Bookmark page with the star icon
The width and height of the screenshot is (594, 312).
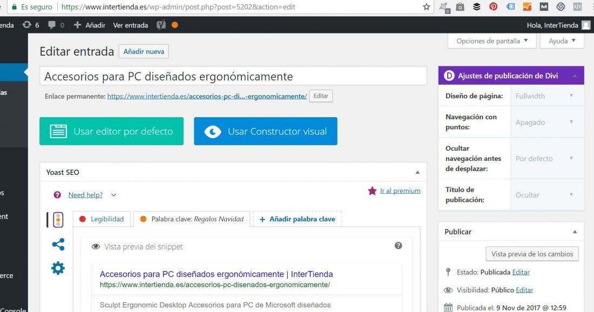pos(426,7)
